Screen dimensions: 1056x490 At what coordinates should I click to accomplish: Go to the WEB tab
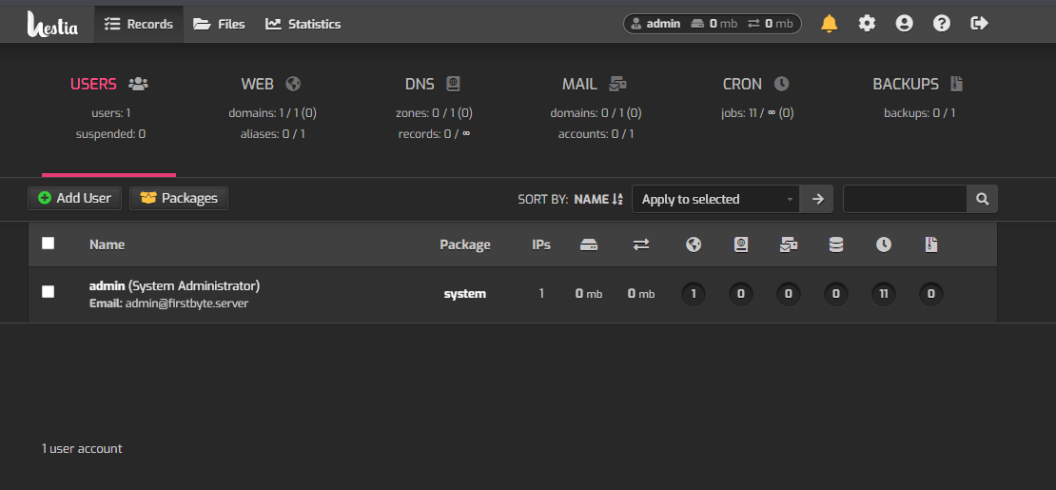271,85
